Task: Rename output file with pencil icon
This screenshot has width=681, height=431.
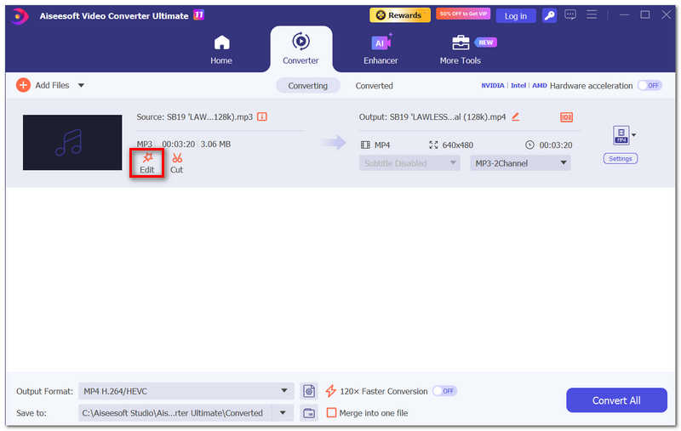Action: 516,116
